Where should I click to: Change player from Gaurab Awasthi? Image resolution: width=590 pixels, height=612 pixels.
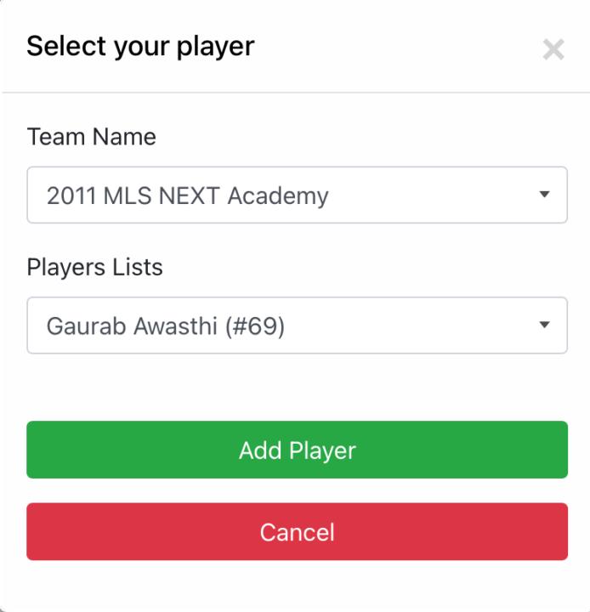(298, 325)
